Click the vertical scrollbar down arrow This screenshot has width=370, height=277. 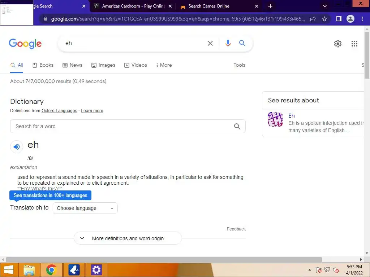367,254
